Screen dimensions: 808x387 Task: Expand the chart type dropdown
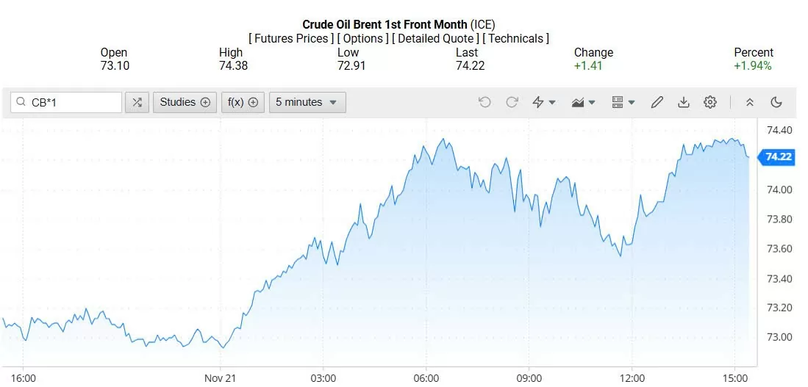coord(583,102)
